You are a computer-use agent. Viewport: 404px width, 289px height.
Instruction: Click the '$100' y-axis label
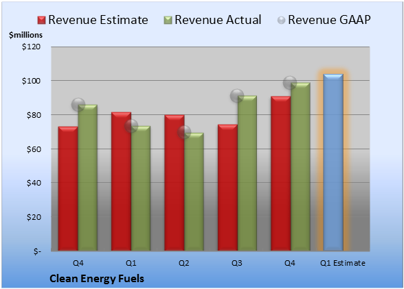tap(31, 81)
